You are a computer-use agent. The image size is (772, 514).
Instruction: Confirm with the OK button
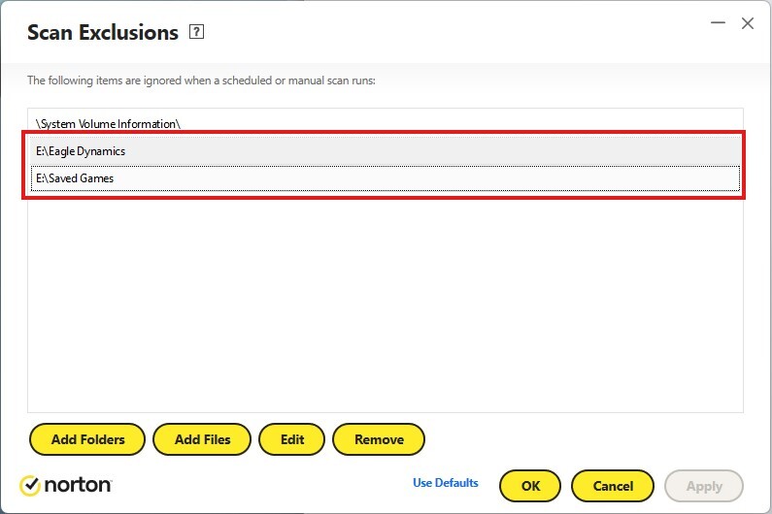(x=530, y=486)
